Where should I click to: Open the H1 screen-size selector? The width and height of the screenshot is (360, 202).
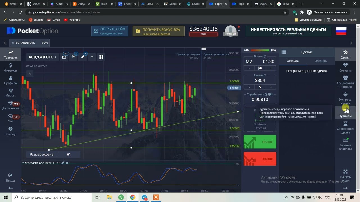69,154
